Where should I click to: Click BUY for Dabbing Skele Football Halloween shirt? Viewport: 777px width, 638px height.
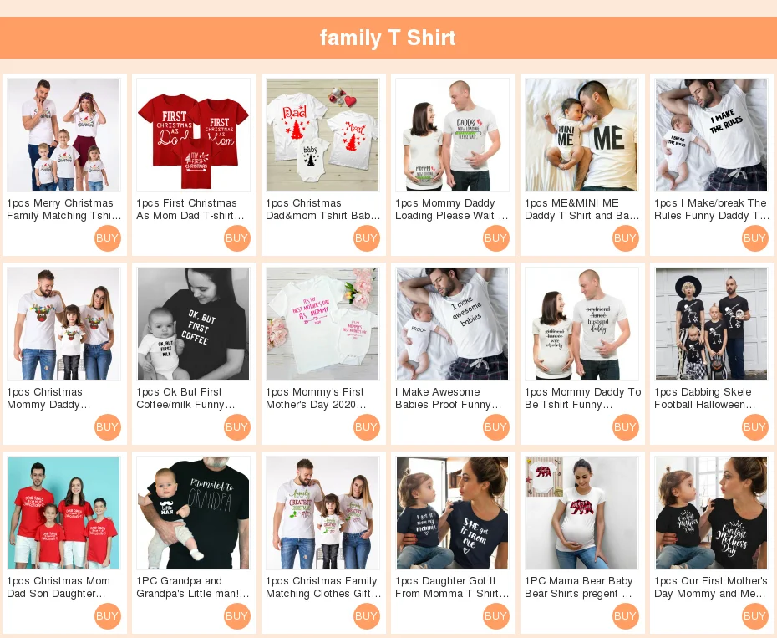pos(754,427)
